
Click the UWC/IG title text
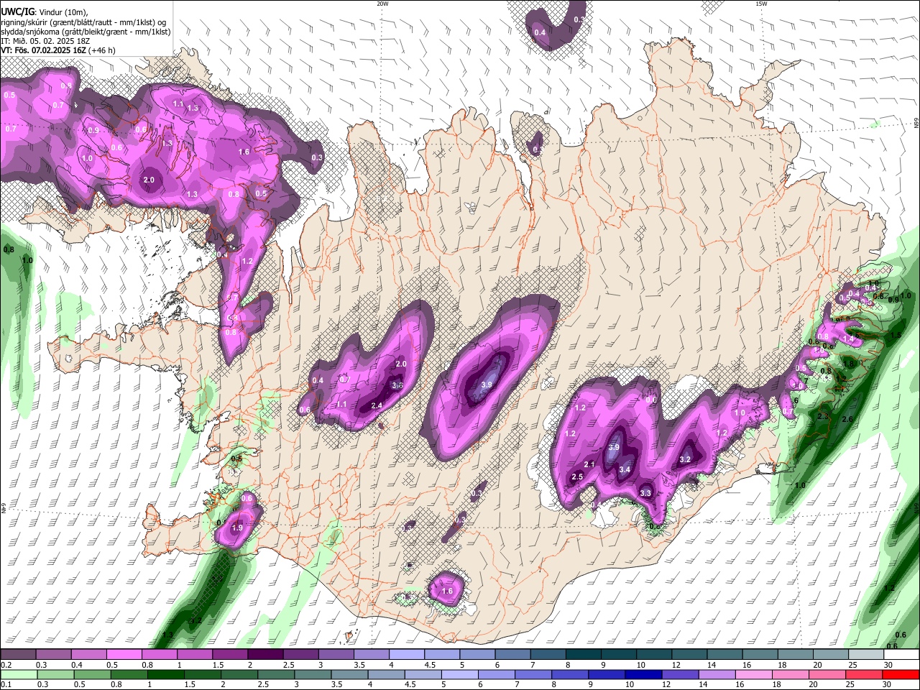[x=17, y=11]
